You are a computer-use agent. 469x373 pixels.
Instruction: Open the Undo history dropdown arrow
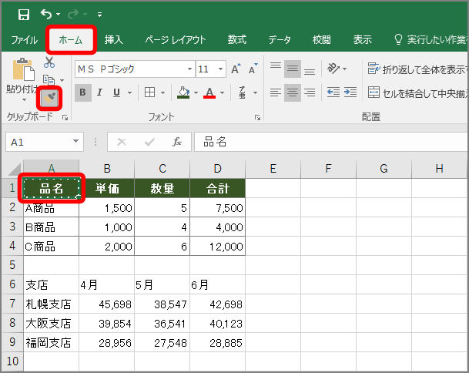[59, 15]
